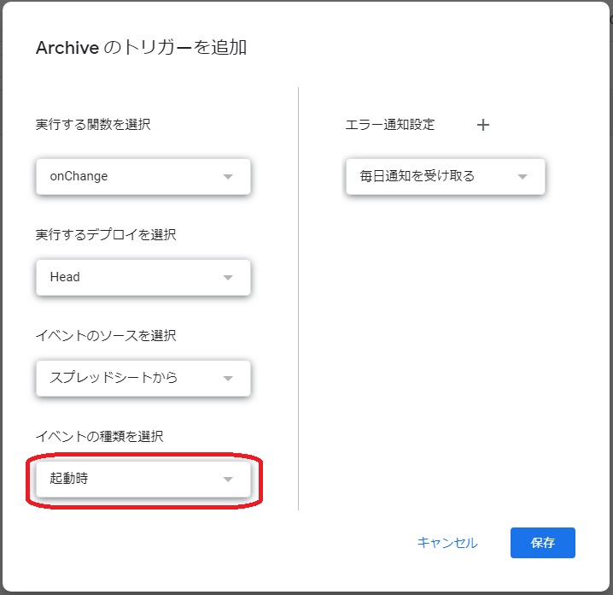Click the 実行するデプロイを選択 label
This screenshot has width=613, height=595.
pyautogui.click(x=106, y=234)
